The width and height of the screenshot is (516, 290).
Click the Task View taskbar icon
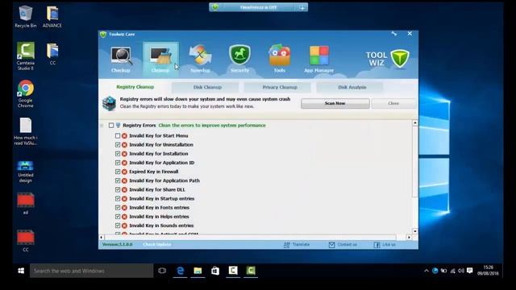(x=162, y=271)
